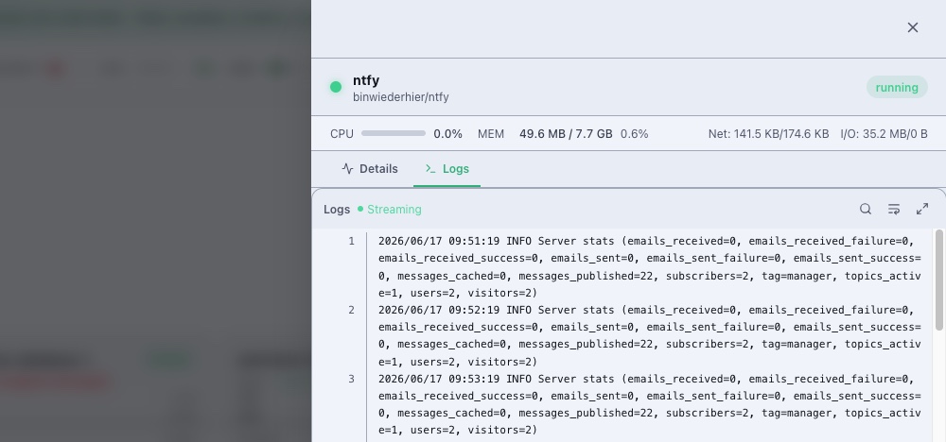Screen dimensions: 946x442
Task: Toggle log line wrapping icon
Action: pyautogui.click(x=894, y=209)
